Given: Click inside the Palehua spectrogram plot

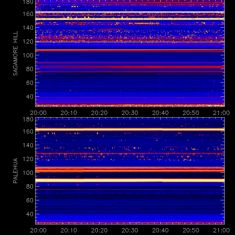Looking at the screenshot, I should tap(130, 171).
